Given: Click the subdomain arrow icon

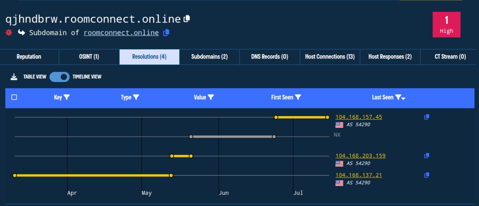Looking at the screenshot, I should [21, 32].
